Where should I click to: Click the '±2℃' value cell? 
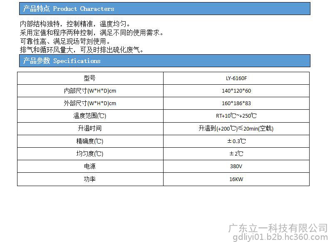(236, 154)
